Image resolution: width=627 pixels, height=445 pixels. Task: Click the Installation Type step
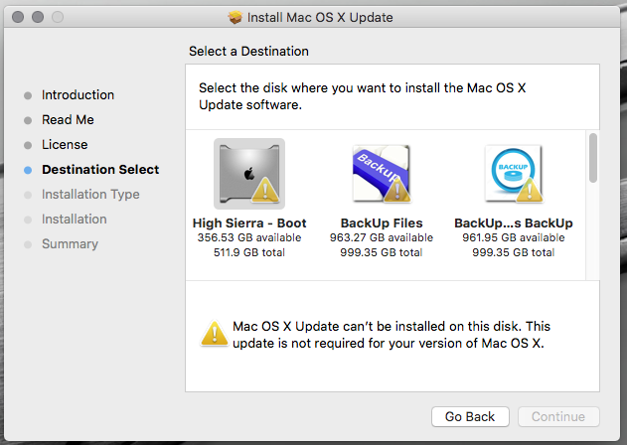(90, 195)
